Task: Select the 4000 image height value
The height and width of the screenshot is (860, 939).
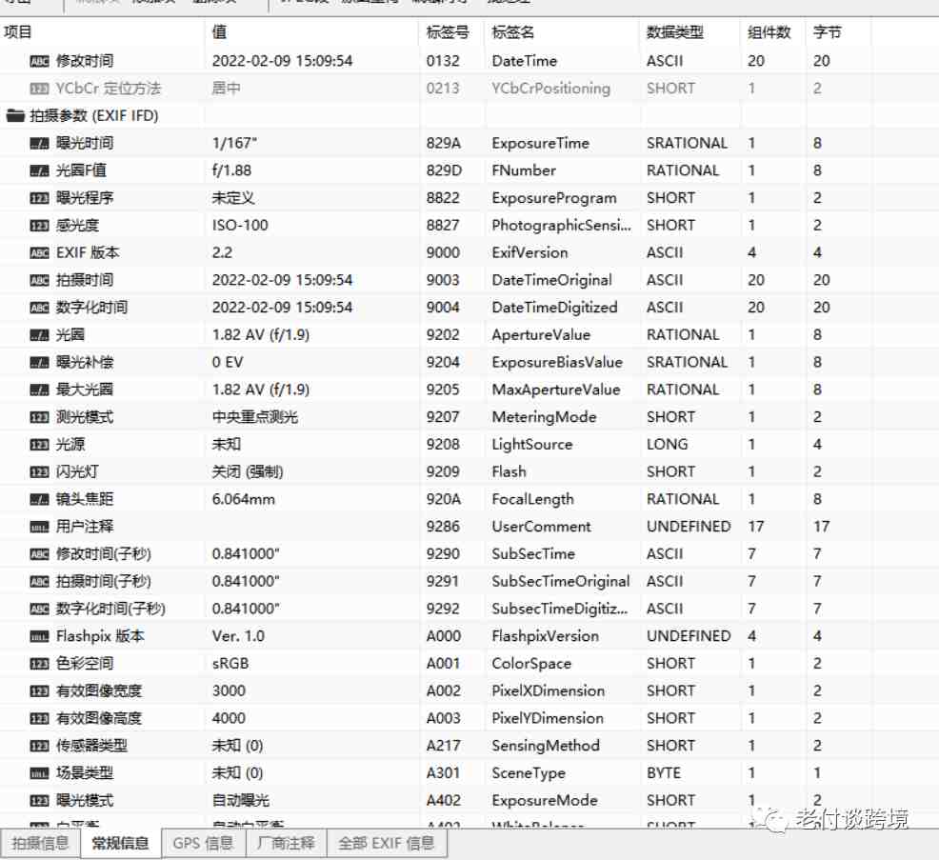Action: pyautogui.click(x=229, y=719)
